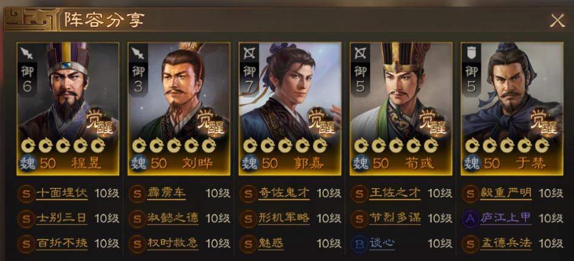Click the bow troop icon on 郭嘉
The image size is (574, 261).
(x=249, y=53)
